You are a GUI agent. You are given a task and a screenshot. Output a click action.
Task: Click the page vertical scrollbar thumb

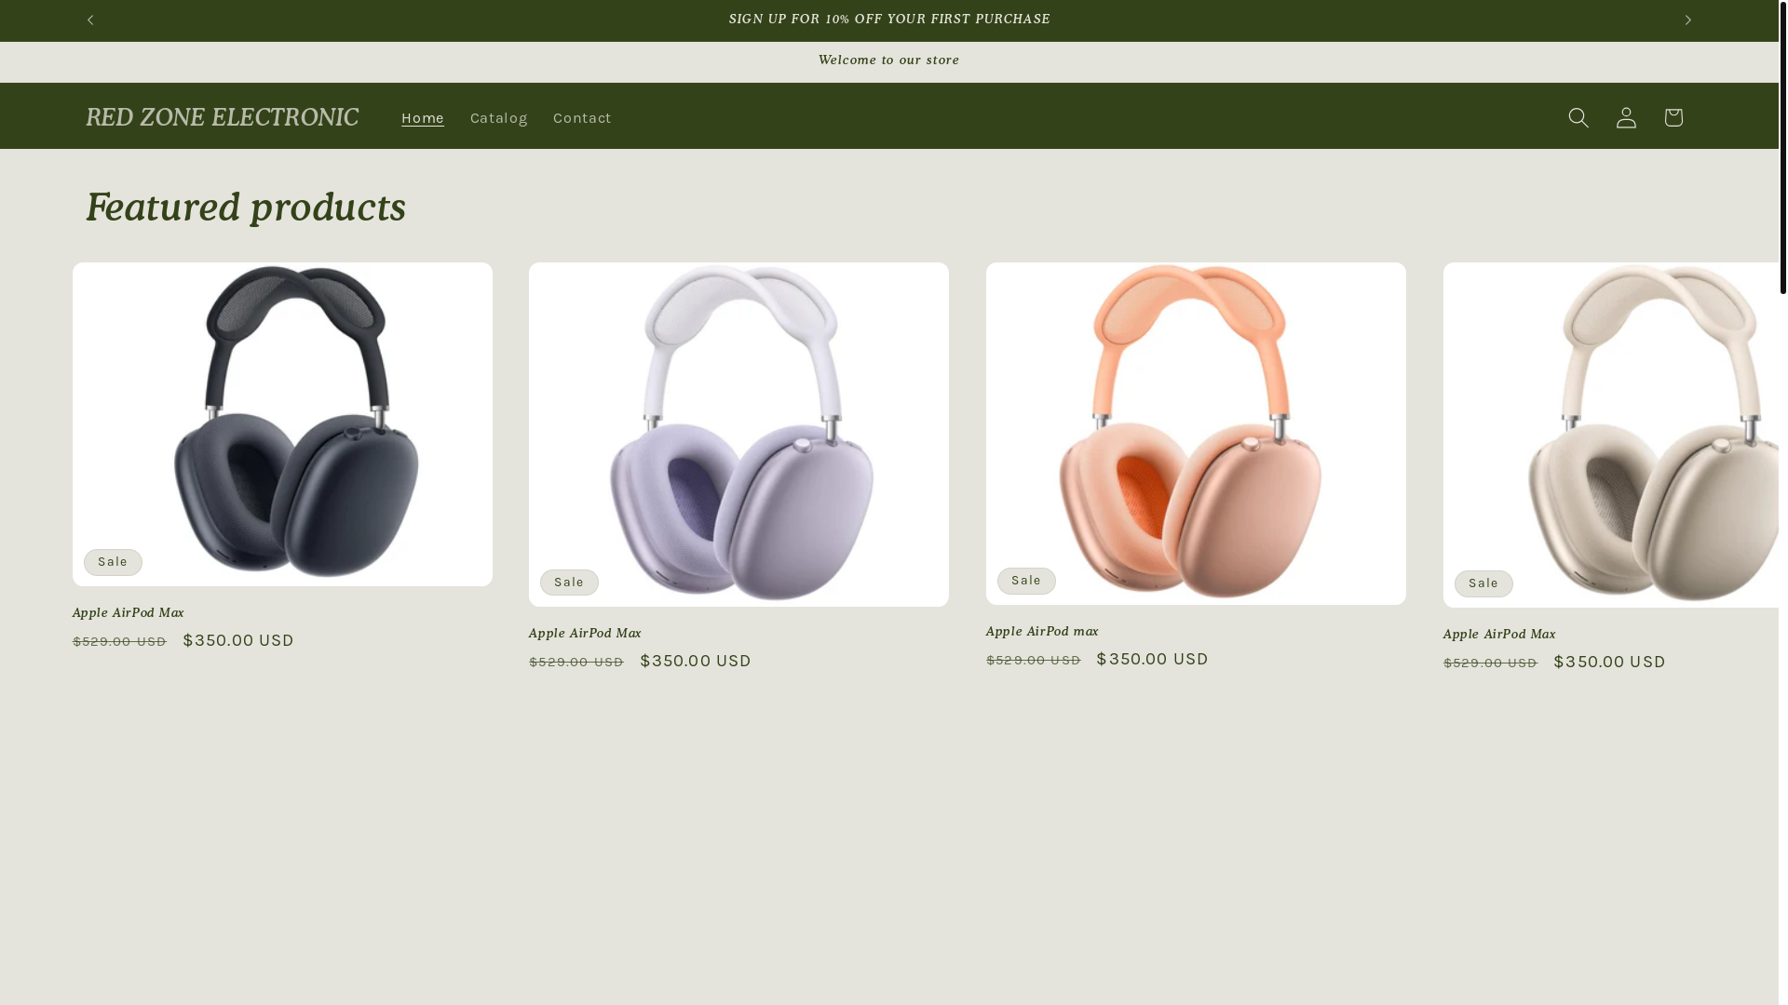1783,147
